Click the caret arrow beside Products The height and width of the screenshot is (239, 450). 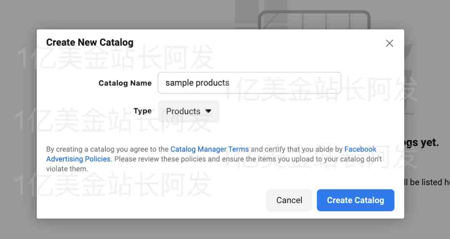[208, 111]
